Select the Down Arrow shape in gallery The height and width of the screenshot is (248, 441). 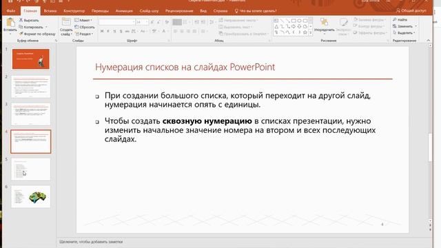point(299,26)
